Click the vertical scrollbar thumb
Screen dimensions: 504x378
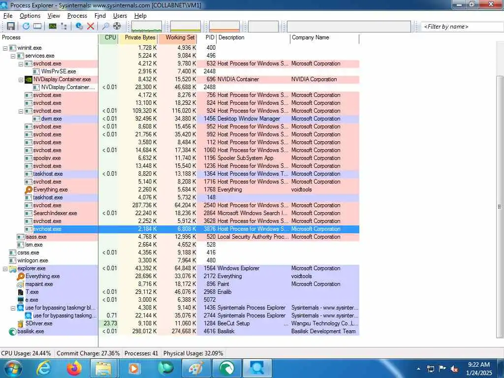(500, 207)
